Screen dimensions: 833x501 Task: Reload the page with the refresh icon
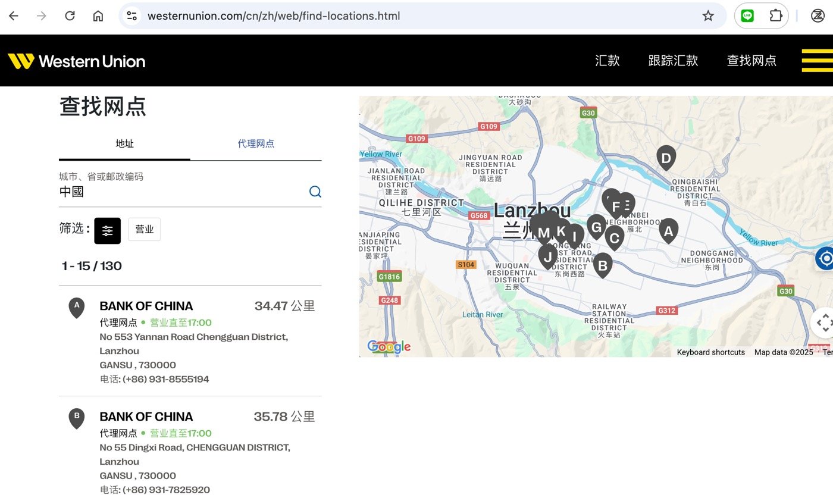[70, 16]
